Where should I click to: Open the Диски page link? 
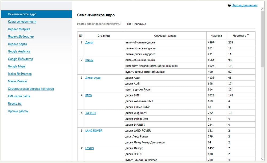pyautogui.click(x=89, y=42)
